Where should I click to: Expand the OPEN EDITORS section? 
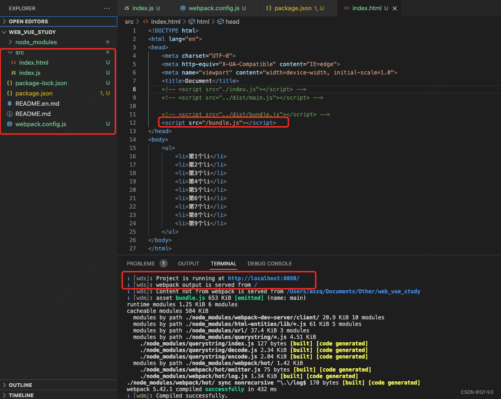(59, 21)
